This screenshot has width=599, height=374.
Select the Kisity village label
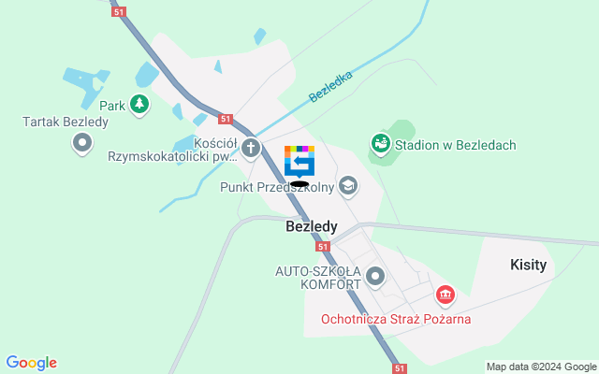pyautogui.click(x=528, y=265)
